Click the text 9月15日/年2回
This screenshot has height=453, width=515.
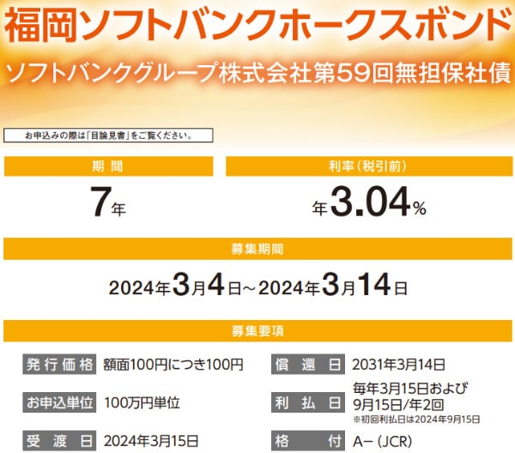[398, 405]
